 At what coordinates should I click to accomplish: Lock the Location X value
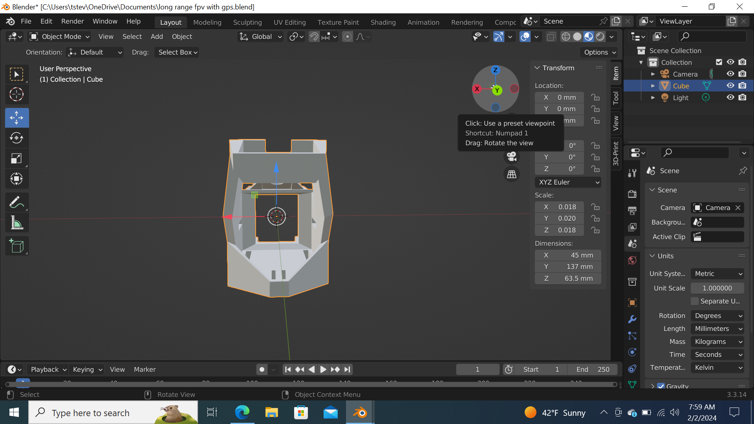coord(595,97)
